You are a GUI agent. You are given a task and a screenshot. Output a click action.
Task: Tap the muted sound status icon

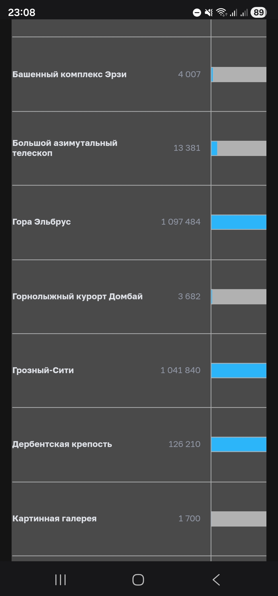click(x=209, y=12)
